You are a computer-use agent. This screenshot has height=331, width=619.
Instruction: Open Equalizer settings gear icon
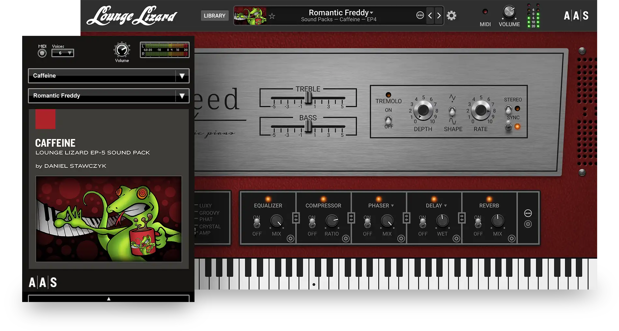click(x=290, y=239)
